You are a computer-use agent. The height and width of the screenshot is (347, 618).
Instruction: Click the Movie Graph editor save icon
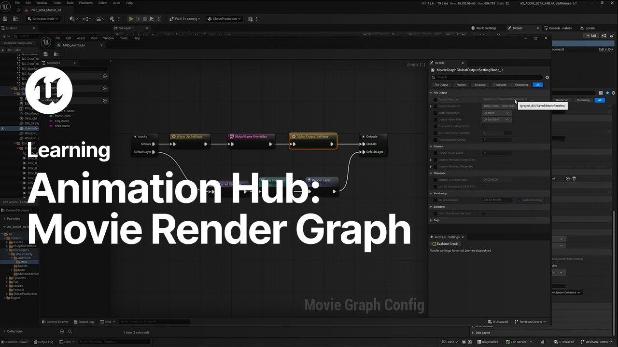(x=45, y=54)
